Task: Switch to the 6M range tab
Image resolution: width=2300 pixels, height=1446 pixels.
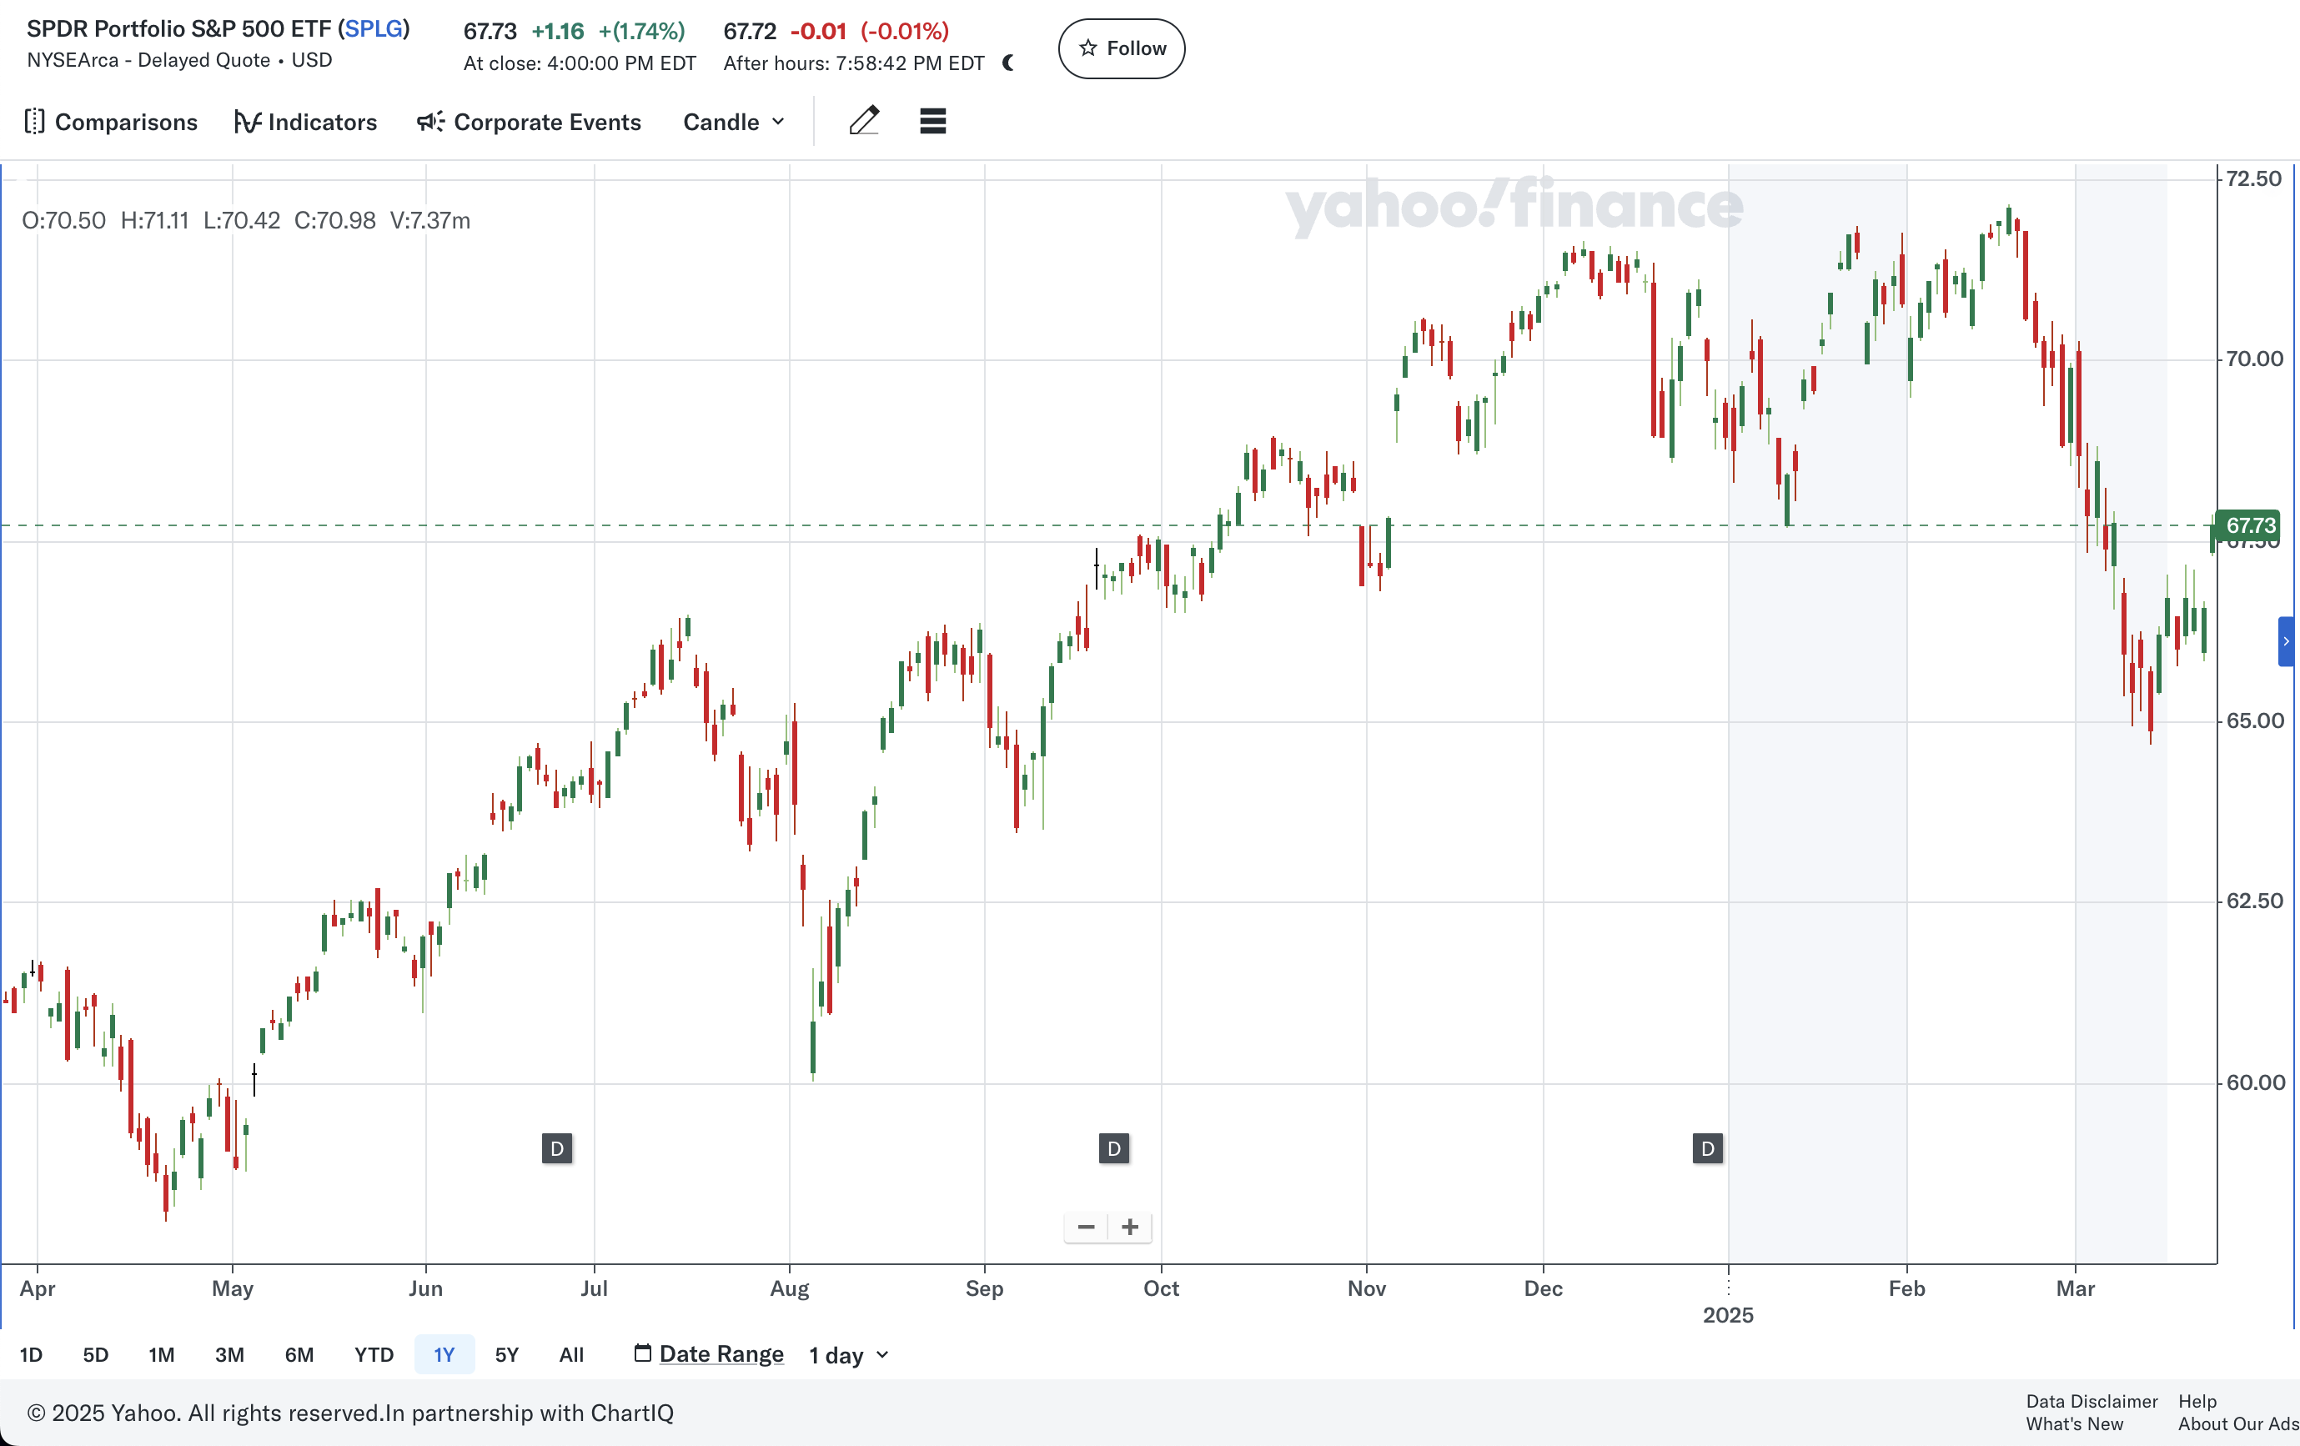Action: pos(299,1354)
